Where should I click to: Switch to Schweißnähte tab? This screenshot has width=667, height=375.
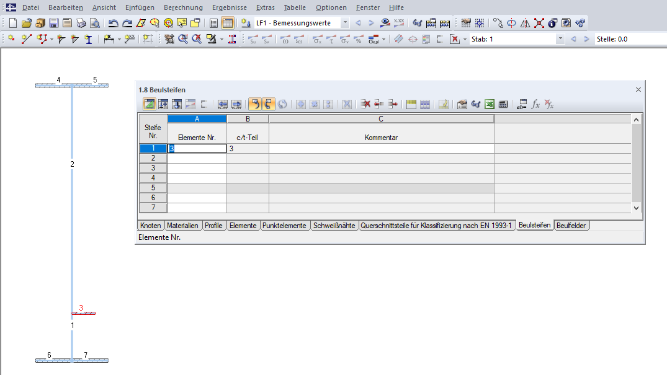[334, 226]
